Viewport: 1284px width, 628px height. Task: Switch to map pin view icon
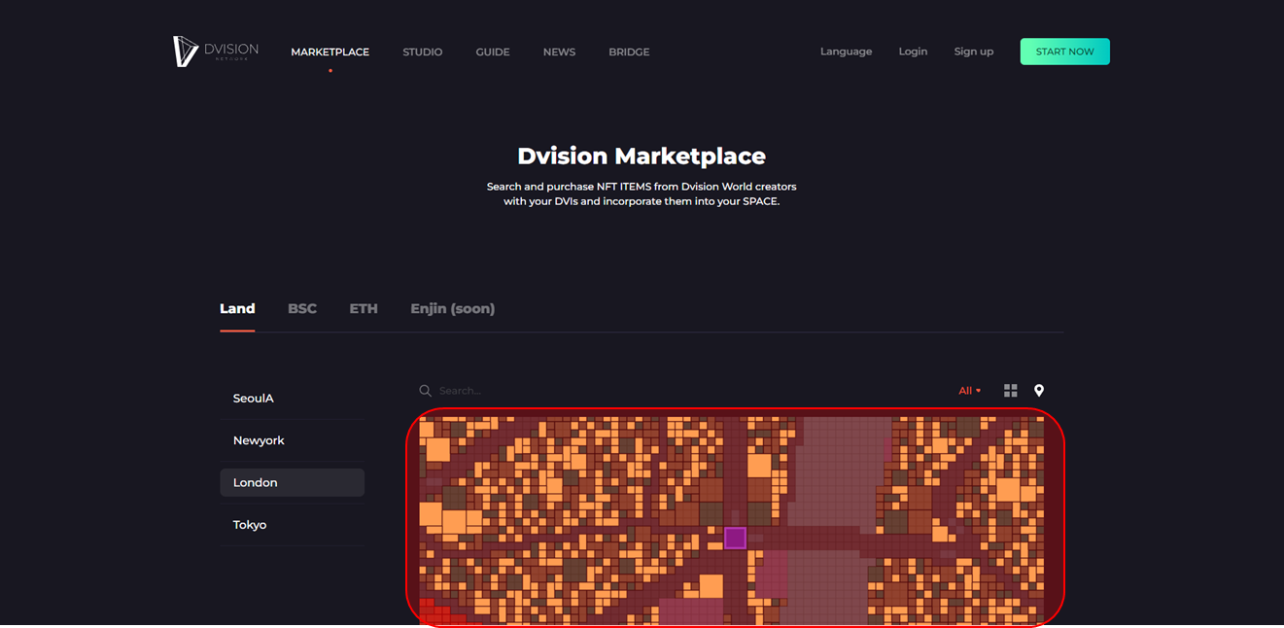(1039, 390)
